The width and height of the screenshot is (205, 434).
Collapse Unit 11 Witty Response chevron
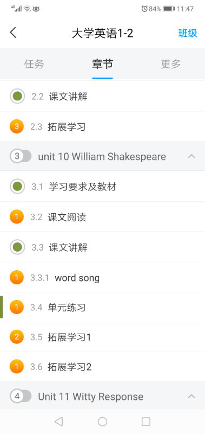click(191, 397)
